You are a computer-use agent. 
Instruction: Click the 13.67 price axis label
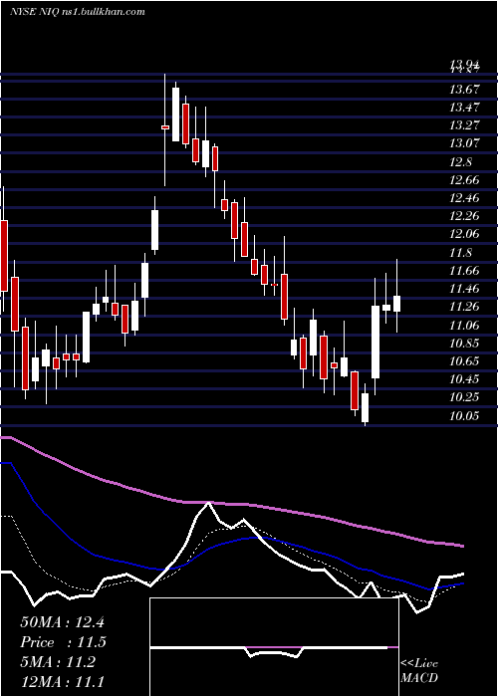pos(465,90)
